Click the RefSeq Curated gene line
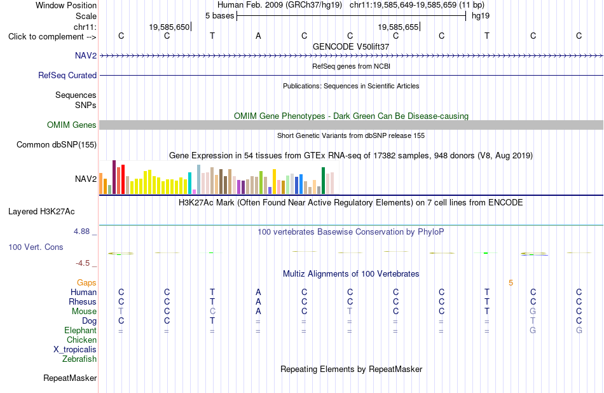The image size is (604, 393). click(352, 75)
